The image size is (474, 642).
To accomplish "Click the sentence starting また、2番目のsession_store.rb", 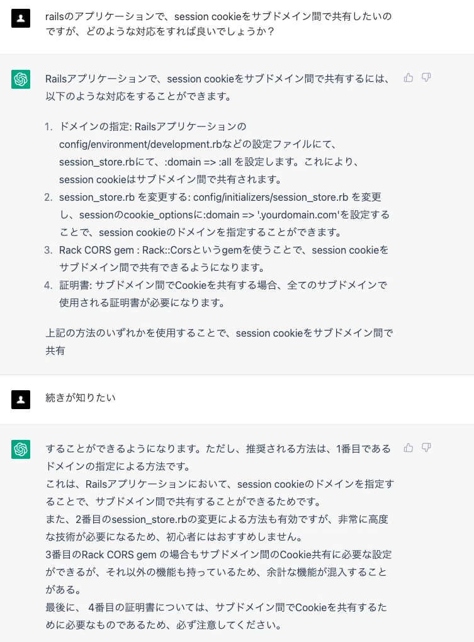I will (x=217, y=528).
